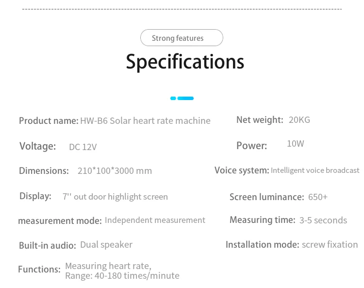Click the HW-B6 Solar heart rate machine text
The height and width of the screenshot is (288, 364).
pos(145,120)
